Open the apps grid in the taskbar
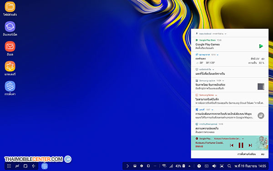The height and width of the screenshot is (171, 273). [x=9, y=166]
